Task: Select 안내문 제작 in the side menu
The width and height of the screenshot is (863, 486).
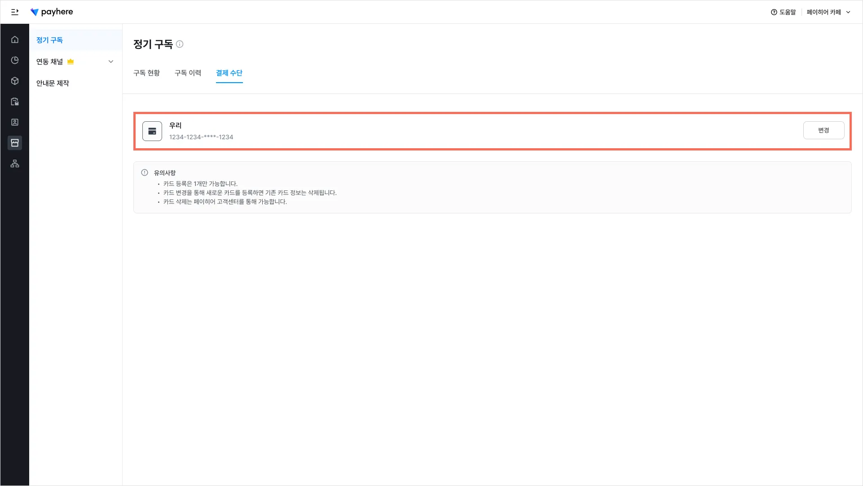Action: [53, 83]
